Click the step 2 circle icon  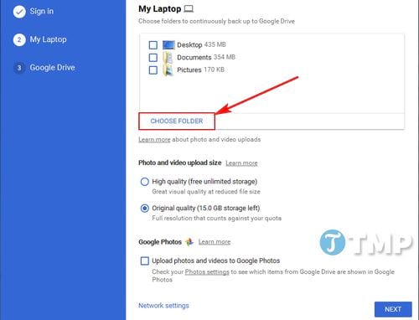[19, 39]
